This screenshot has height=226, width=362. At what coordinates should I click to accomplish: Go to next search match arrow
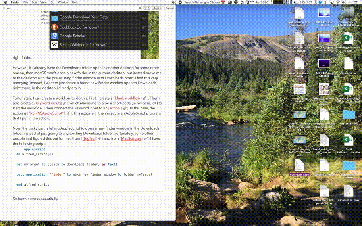pos(149,8)
